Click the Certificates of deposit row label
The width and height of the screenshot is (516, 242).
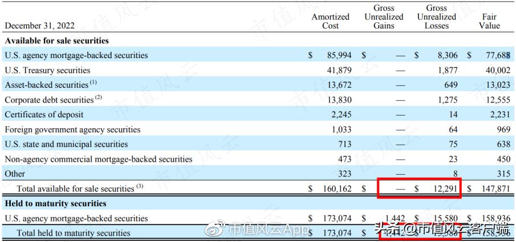pyautogui.click(x=44, y=114)
